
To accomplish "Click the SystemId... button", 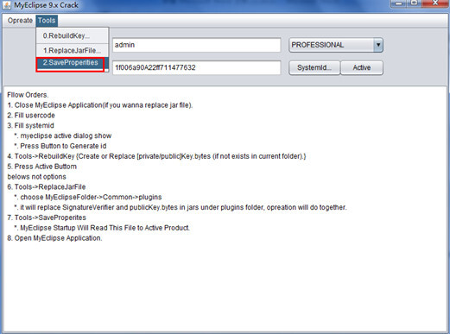I will 314,67.
